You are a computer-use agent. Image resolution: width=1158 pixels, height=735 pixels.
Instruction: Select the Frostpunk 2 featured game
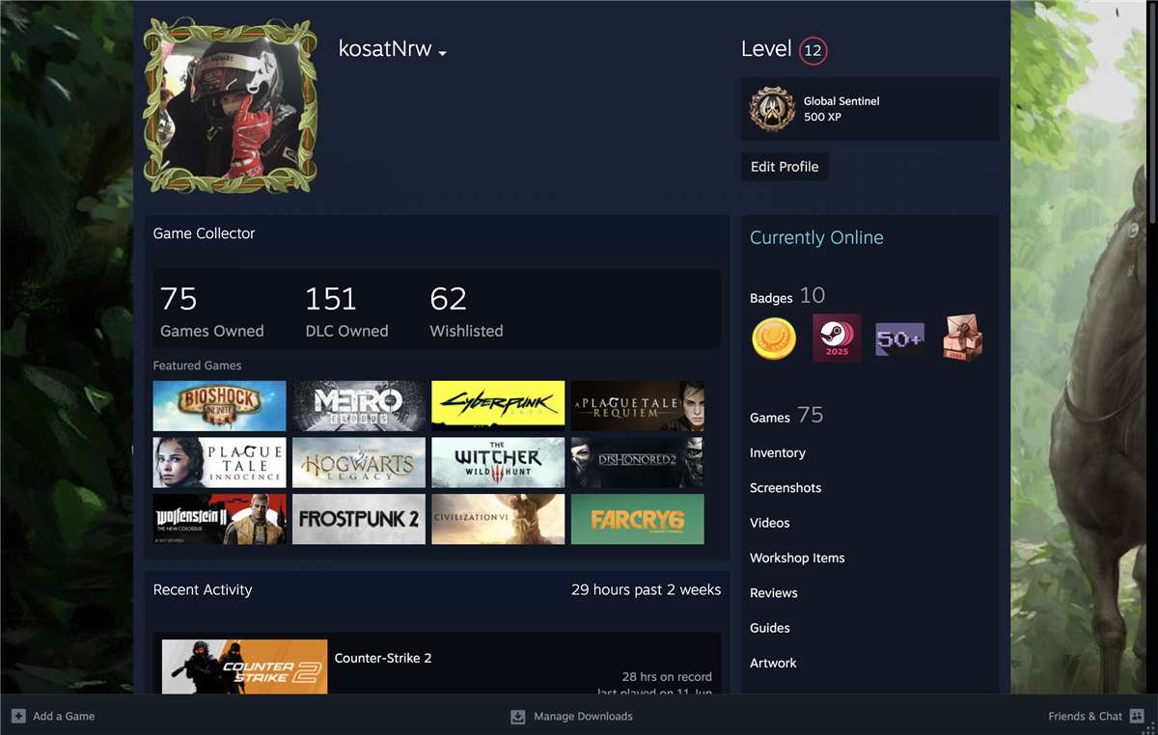[359, 519]
